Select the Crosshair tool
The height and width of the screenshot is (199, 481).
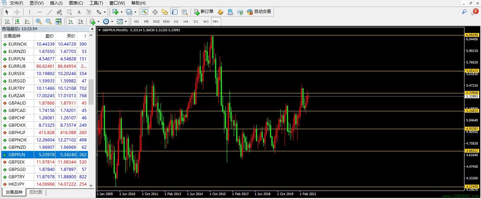[x=17, y=12]
